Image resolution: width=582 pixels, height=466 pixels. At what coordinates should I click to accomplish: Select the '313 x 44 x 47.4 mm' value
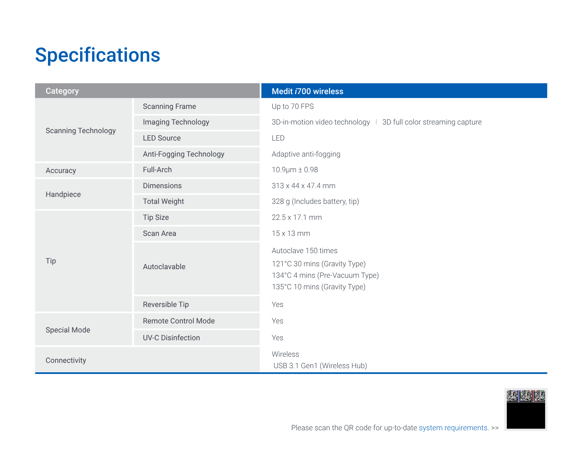click(304, 186)
